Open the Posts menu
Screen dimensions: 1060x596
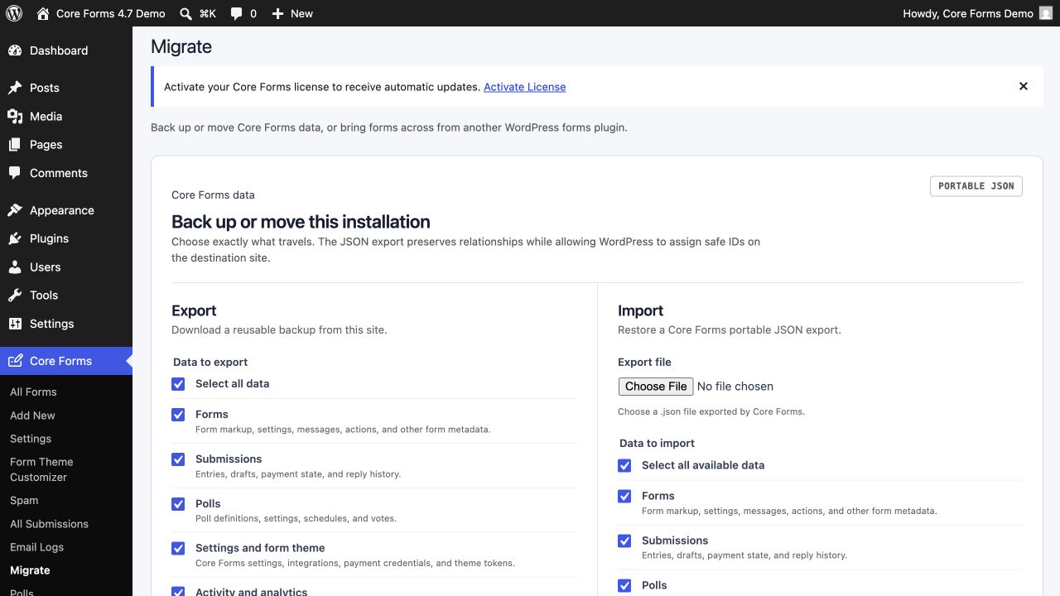[45, 88]
